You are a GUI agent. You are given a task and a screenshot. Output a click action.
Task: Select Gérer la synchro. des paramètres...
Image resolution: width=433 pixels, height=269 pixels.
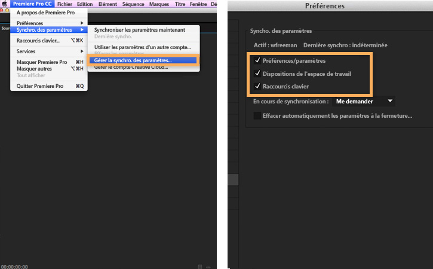tap(143, 60)
